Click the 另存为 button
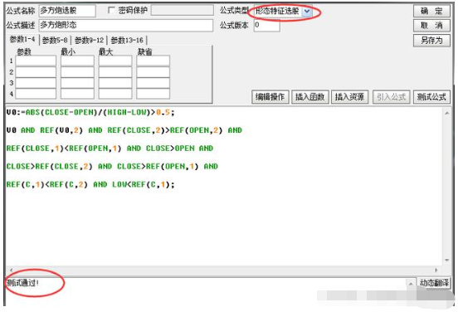 click(x=431, y=41)
